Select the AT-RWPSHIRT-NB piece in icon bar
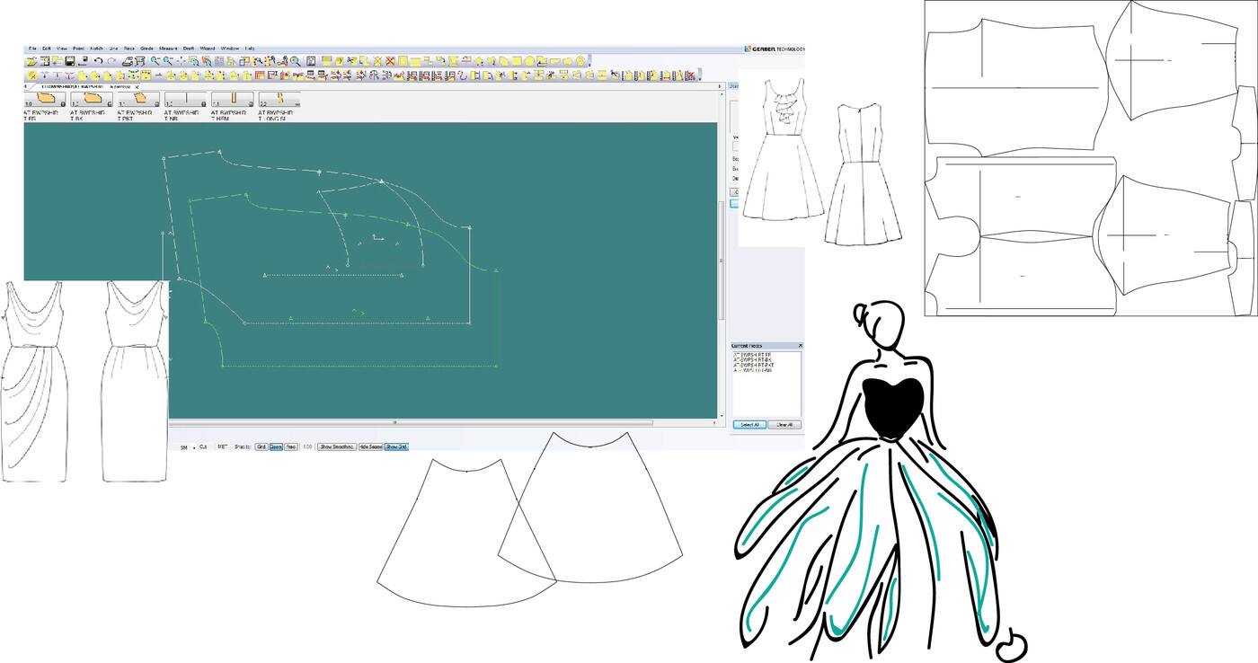 point(185,100)
